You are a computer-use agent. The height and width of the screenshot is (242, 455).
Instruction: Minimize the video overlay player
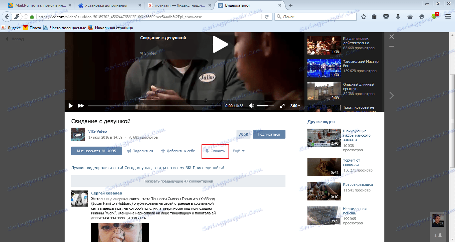392,46
